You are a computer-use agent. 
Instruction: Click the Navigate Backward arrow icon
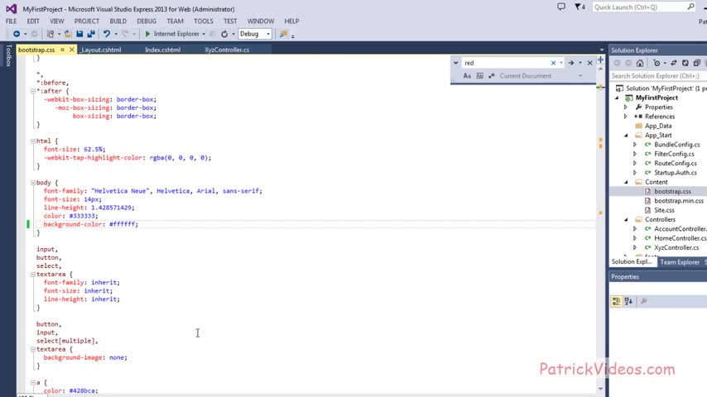coord(17,34)
